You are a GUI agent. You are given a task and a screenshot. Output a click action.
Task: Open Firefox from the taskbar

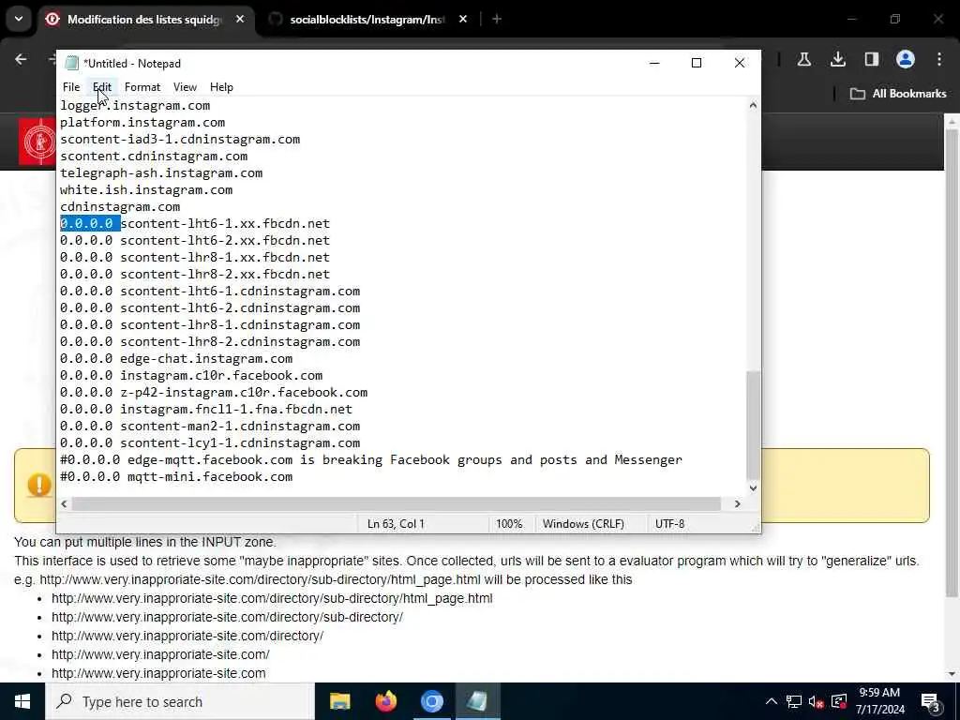385,701
